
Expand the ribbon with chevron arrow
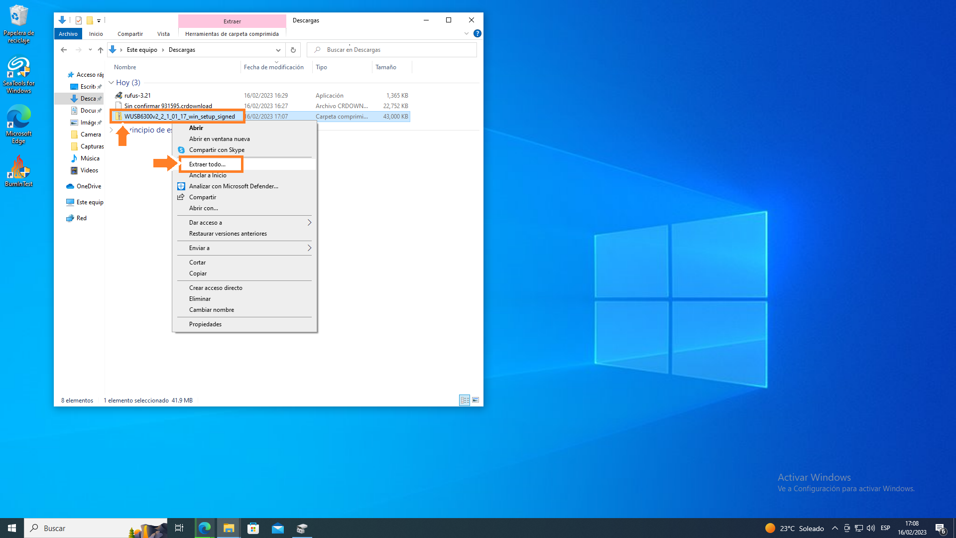click(466, 33)
